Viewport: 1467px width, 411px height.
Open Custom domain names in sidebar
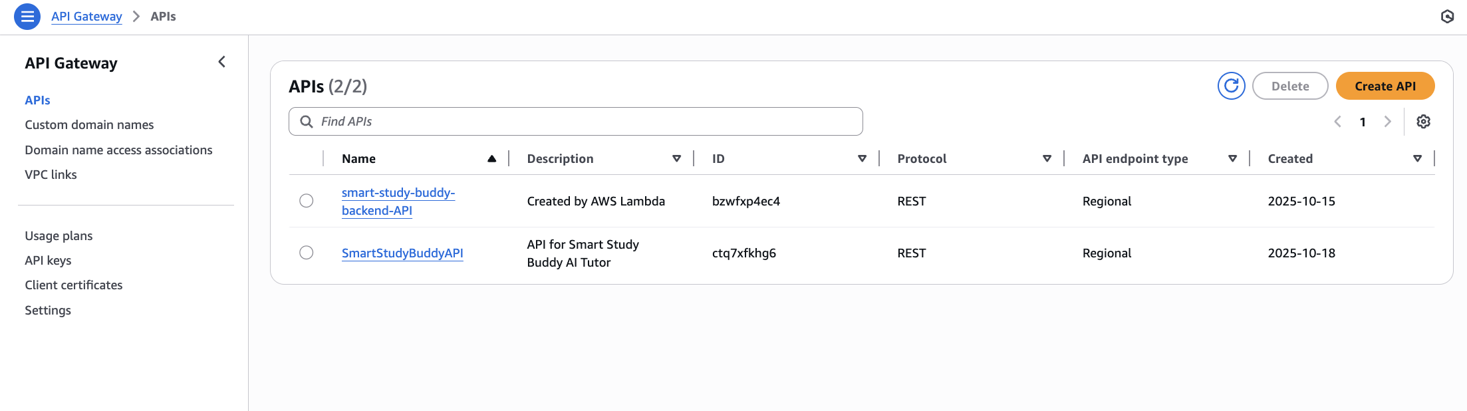pyautogui.click(x=89, y=125)
